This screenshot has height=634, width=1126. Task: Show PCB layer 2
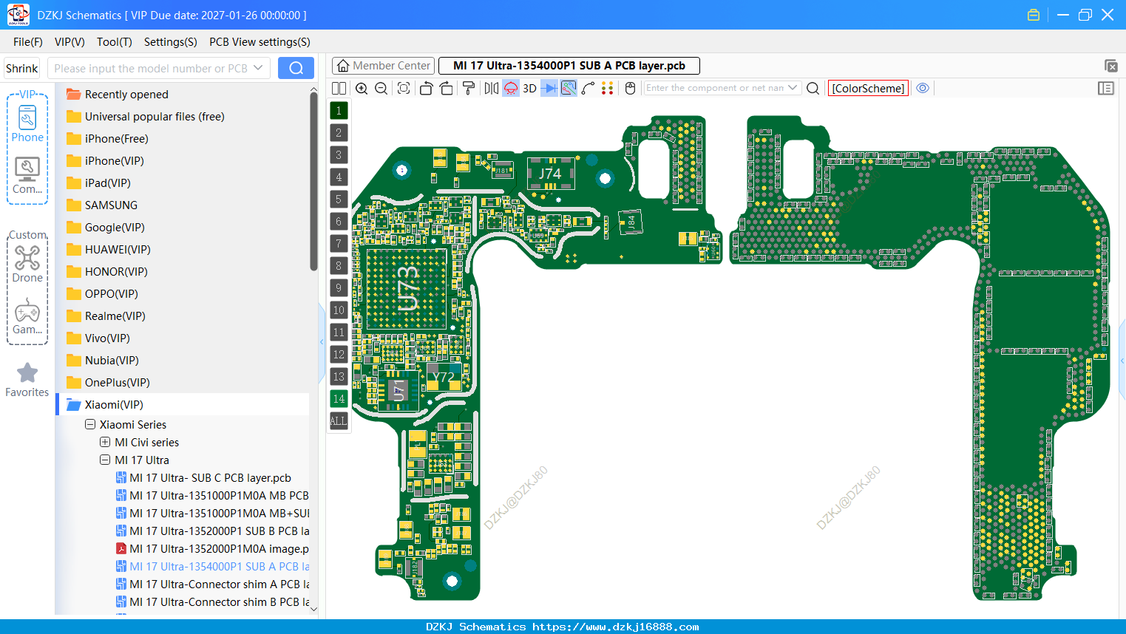pos(339,133)
